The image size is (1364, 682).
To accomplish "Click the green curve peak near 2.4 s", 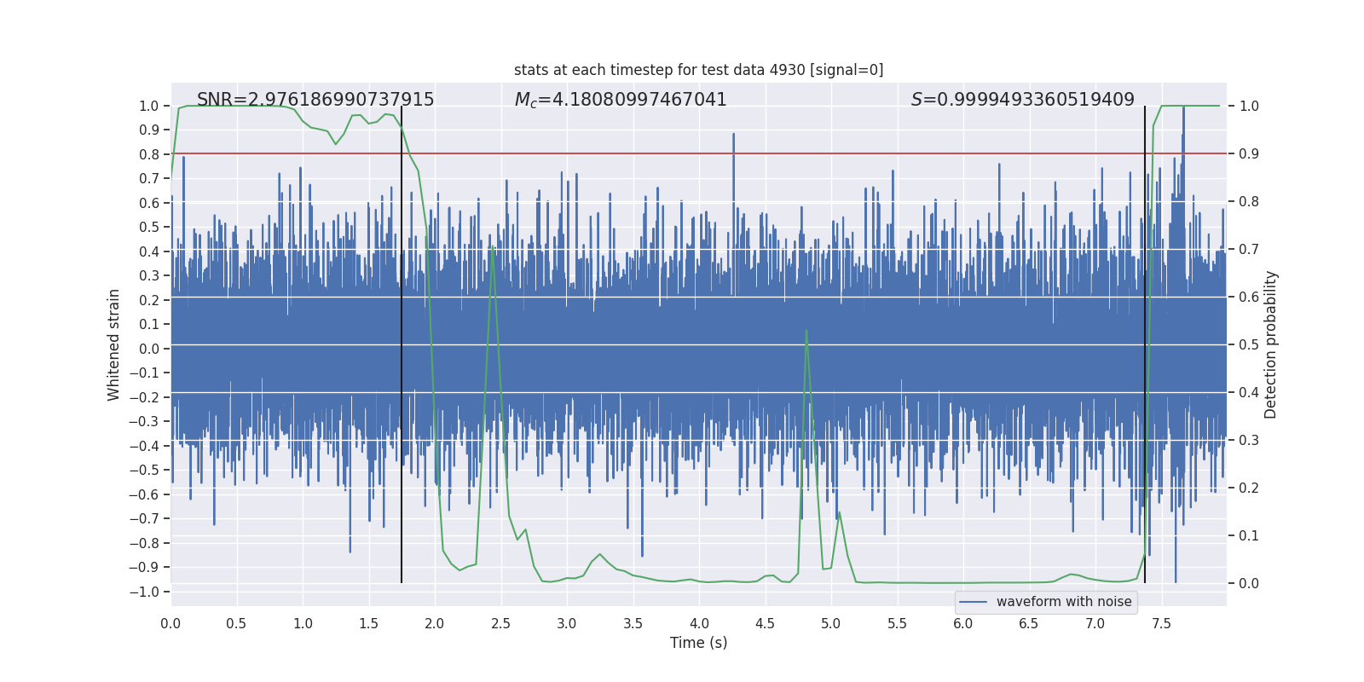I will point(493,247).
